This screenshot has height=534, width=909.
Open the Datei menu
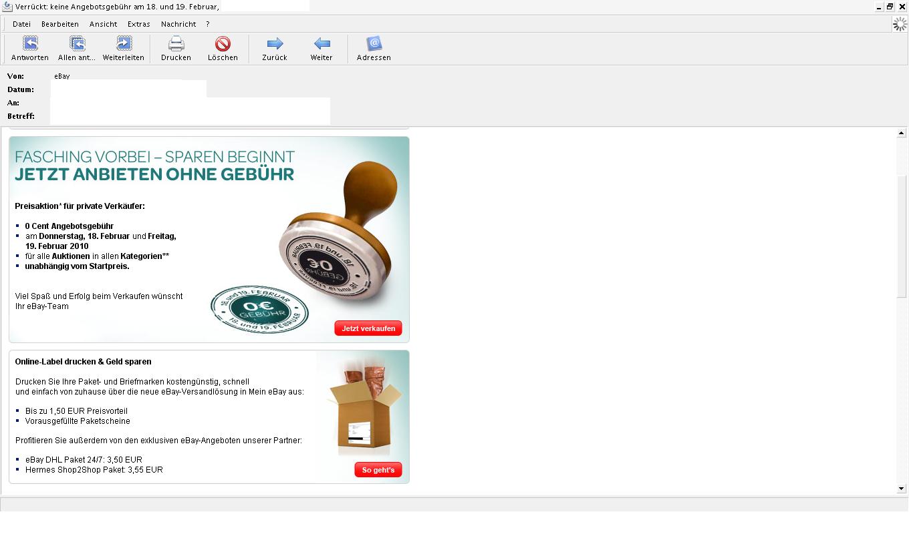[21, 24]
